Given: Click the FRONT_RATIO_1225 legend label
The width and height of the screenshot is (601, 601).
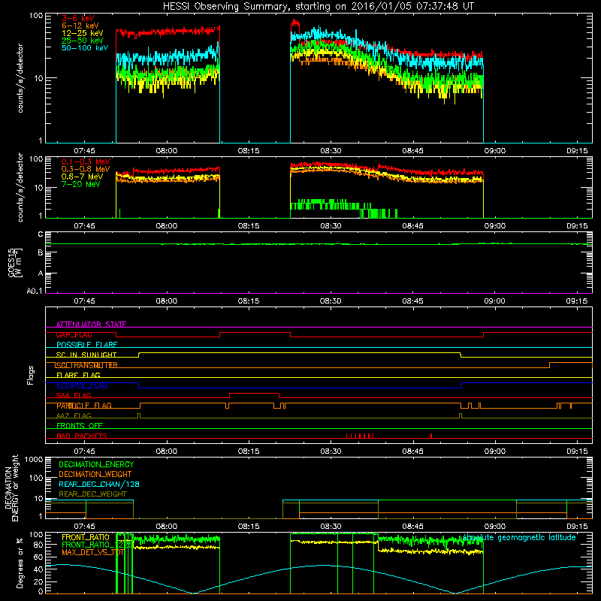Looking at the screenshot, I should coord(97,545).
